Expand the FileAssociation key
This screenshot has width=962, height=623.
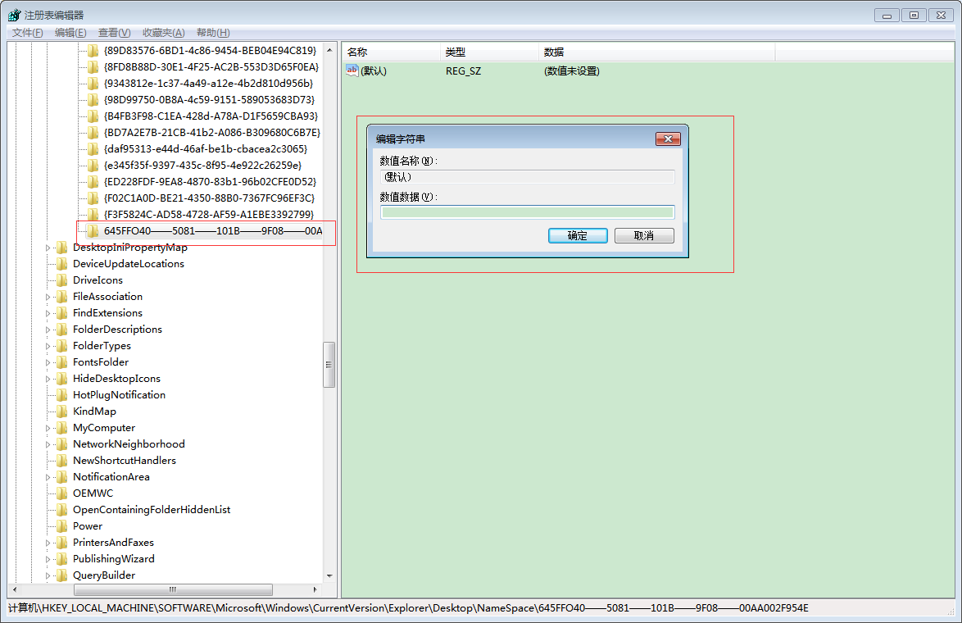click(x=48, y=297)
